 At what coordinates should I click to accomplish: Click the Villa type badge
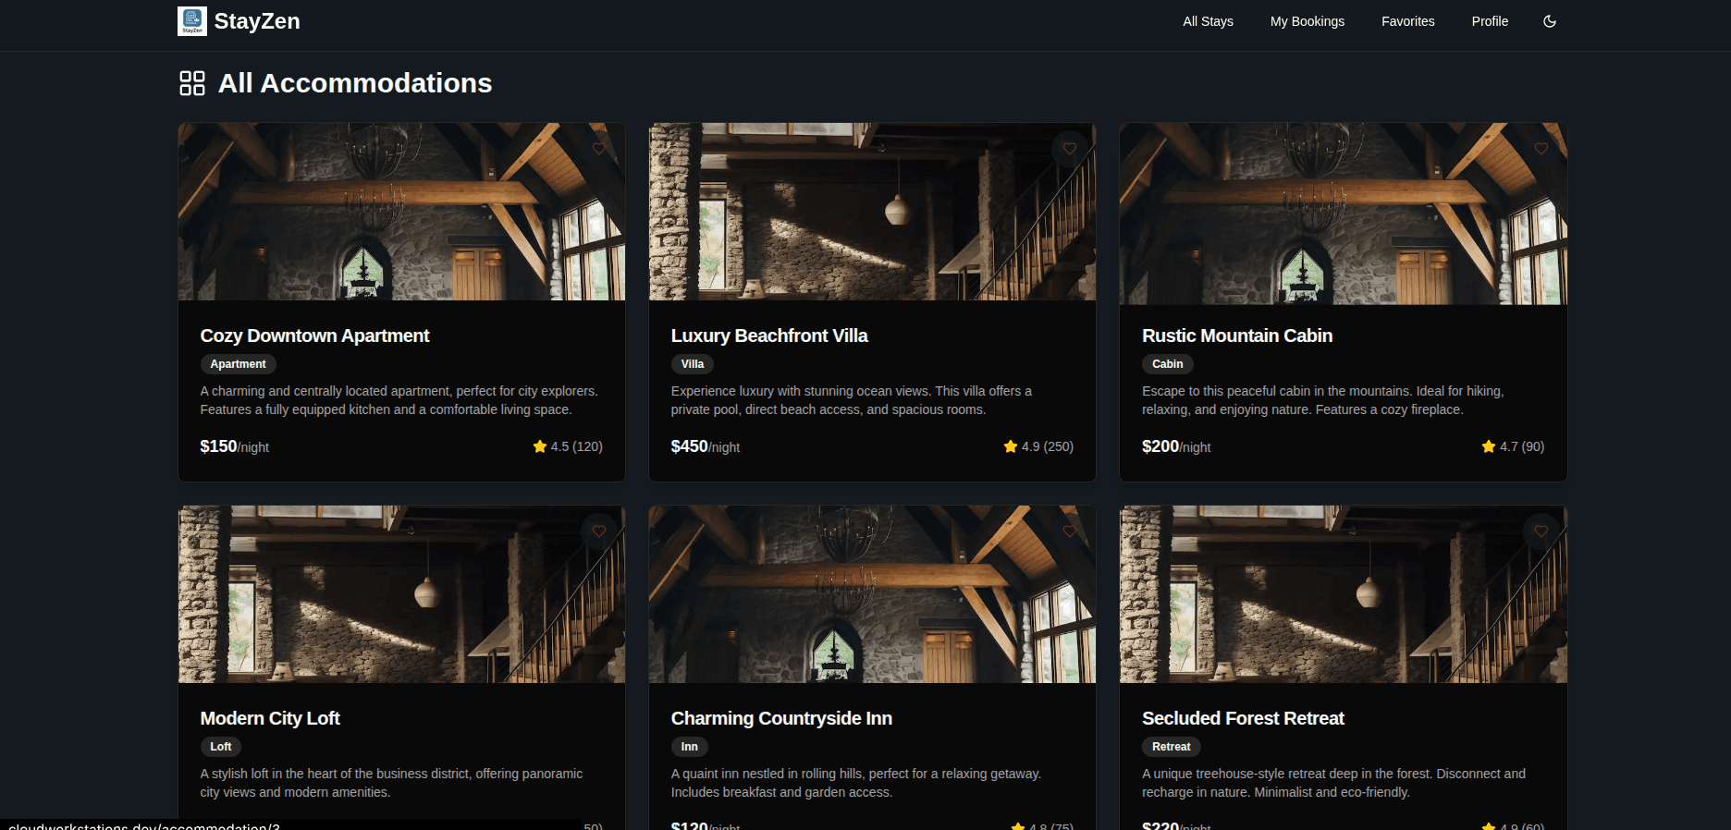[x=693, y=364]
